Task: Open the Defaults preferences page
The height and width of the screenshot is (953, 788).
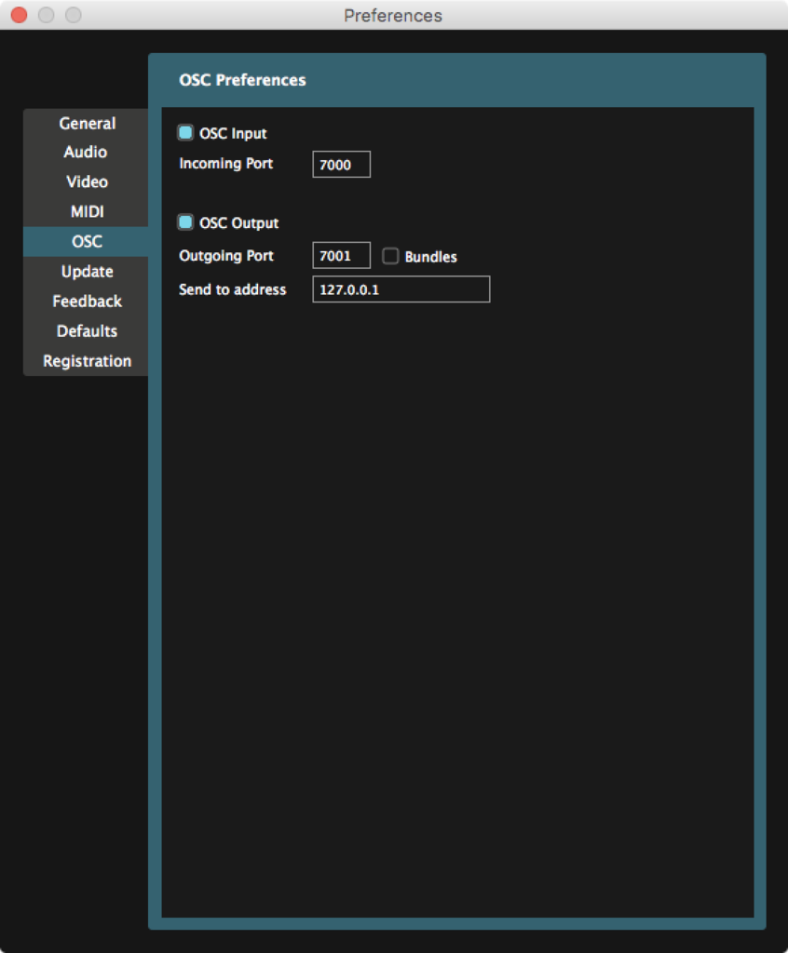Action: (x=87, y=330)
